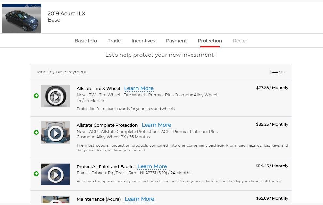The image size is (323, 205).
Task: Play the Allstate Complete Protection video
Action: click(x=55, y=133)
